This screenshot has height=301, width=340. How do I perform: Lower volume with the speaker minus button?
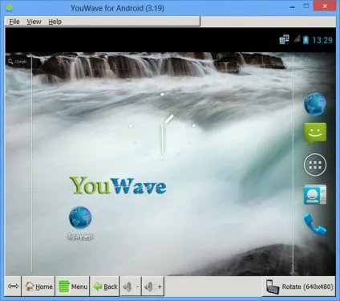coord(131,287)
